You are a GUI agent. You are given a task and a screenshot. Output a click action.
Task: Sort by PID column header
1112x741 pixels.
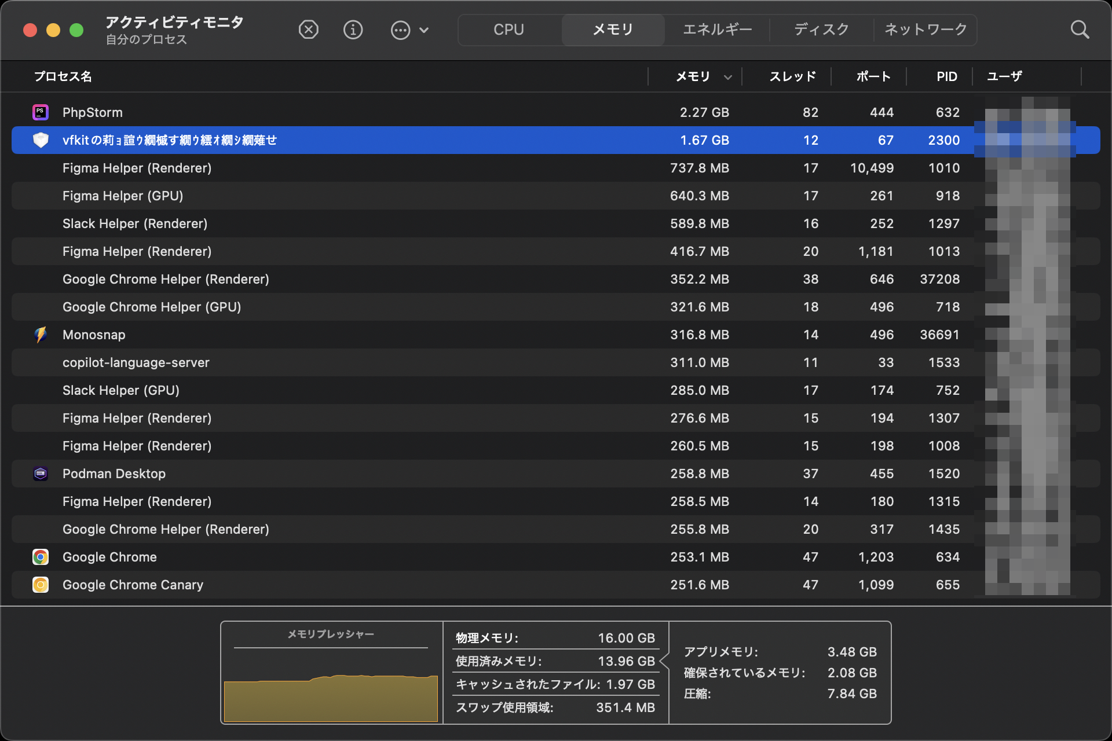click(947, 76)
